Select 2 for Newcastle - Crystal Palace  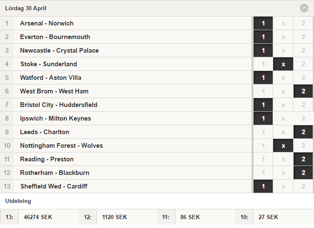click(303, 51)
